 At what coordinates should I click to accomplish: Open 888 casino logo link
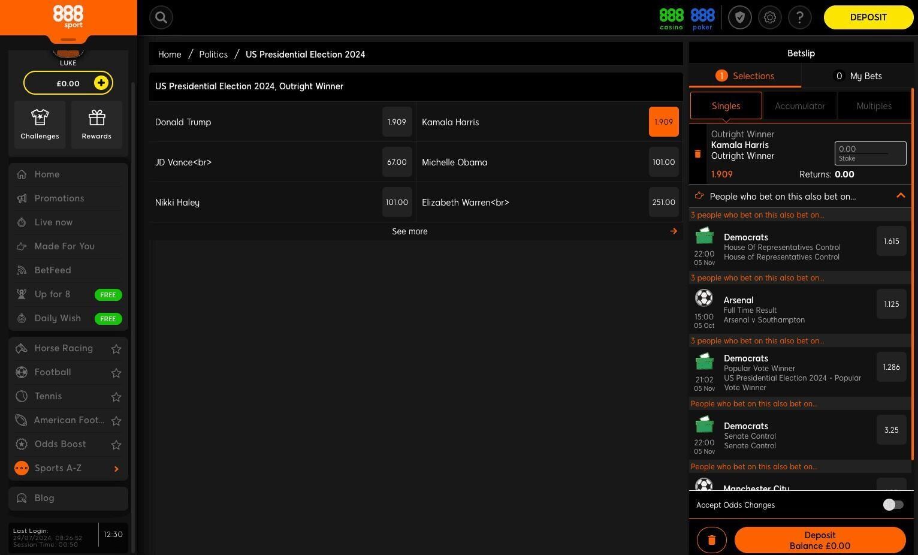click(671, 18)
